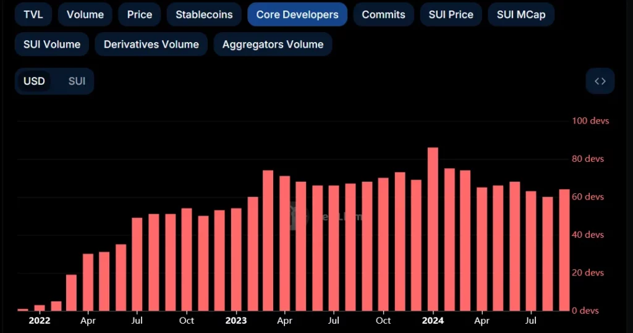Viewport: 633px width, 333px height.
Task: Click the tallest bar at 2024
Action: (433, 229)
